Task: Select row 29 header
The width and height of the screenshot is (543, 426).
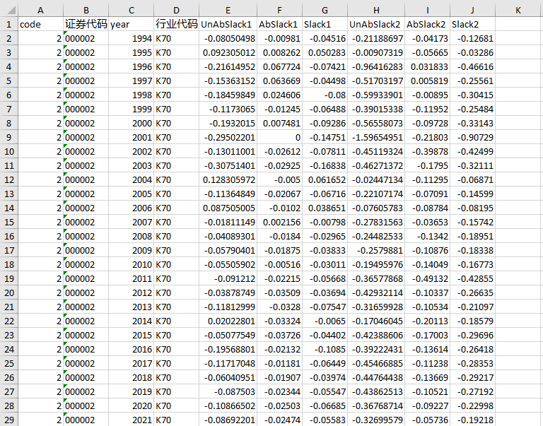Action: pyautogui.click(x=9, y=420)
